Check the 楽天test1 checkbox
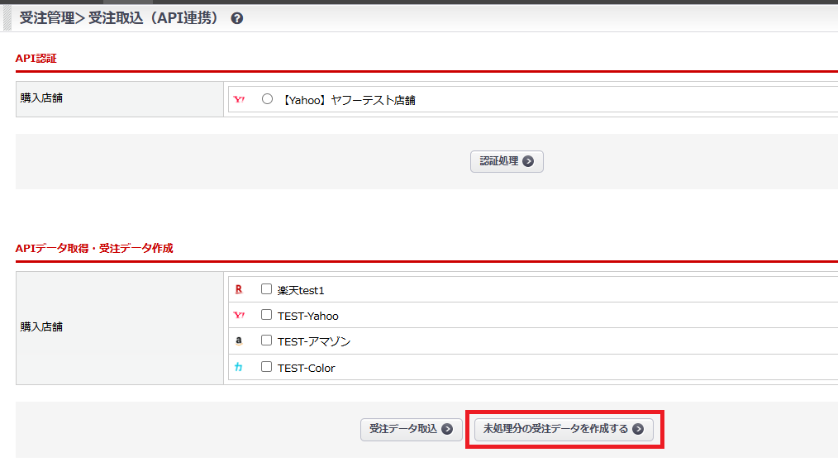Viewport: 838px width, 462px height. click(x=266, y=289)
